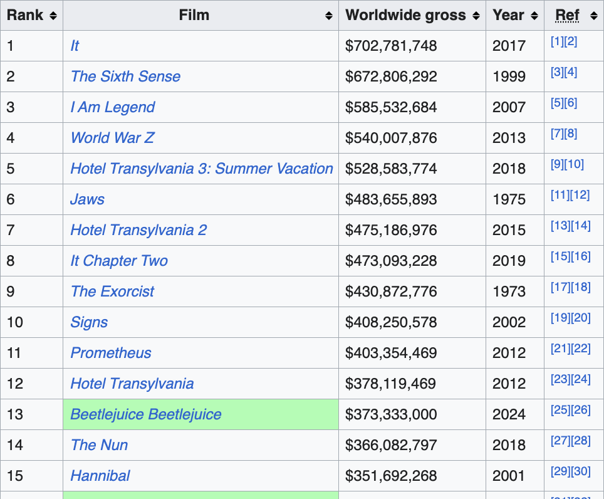The image size is (604, 499).
Task: Open 'I Am Legend' film link
Action: [113, 107]
